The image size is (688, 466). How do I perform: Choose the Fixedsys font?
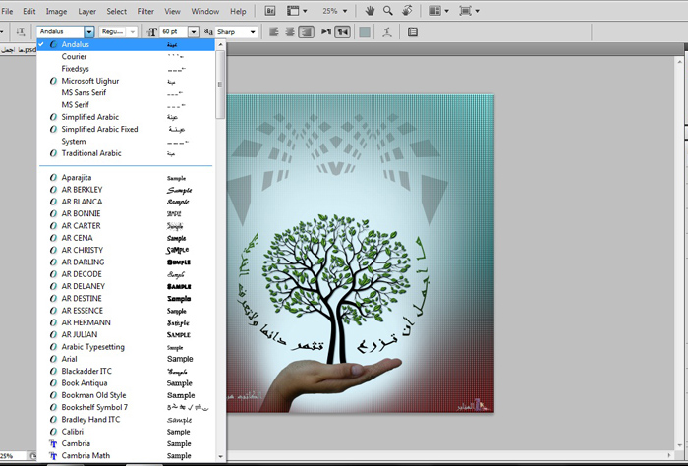click(x=126, y=69)
